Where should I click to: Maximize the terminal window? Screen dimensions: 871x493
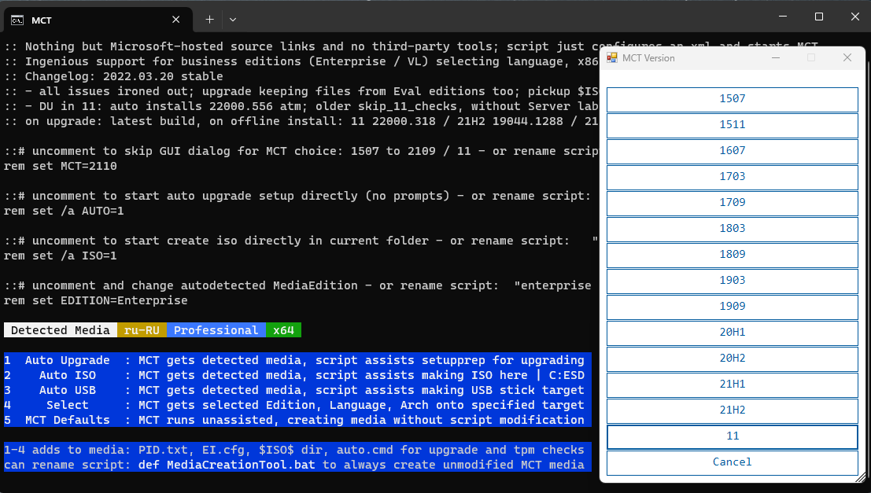click(x=819, y=17)
